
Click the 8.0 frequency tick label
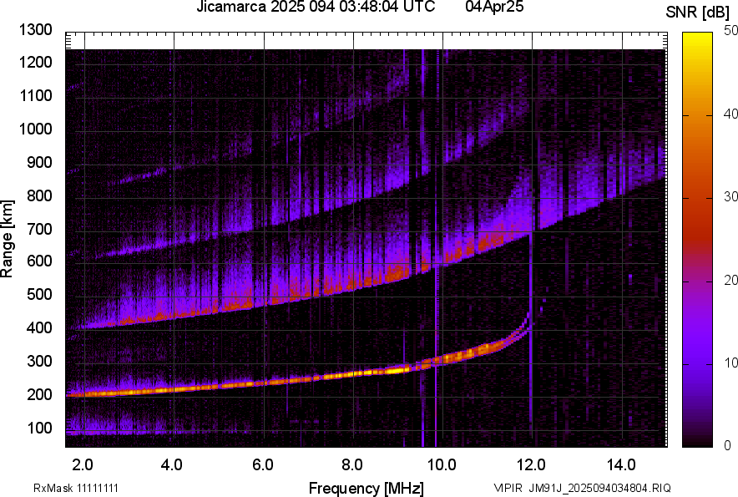pyautogui.click(x=352, y=465)
